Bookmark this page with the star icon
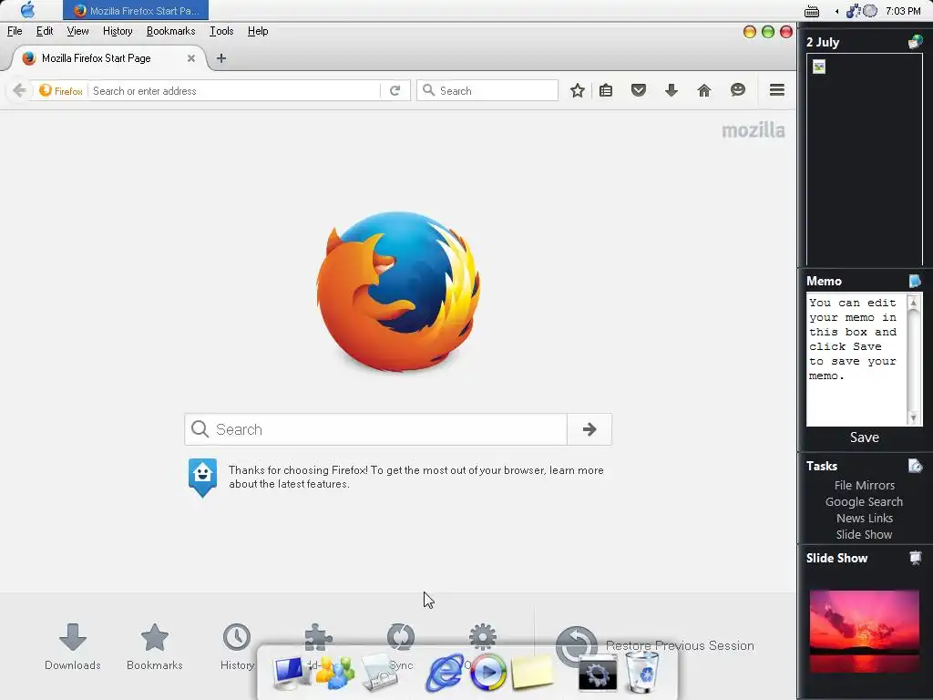933x700 pixels. pyautogui.click(x=577, y=90)
